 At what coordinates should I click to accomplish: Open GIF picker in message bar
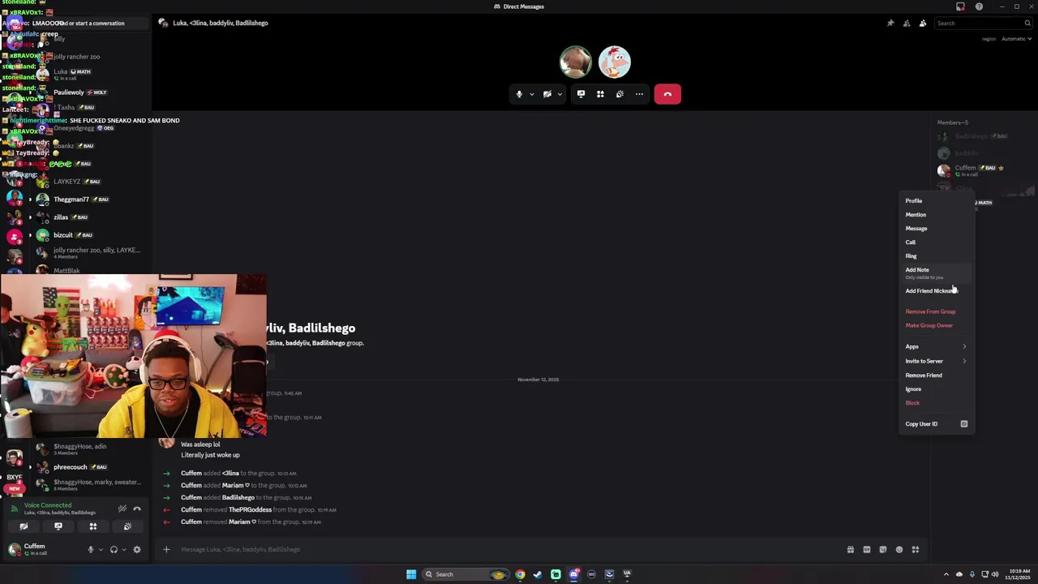pos(867,549)
